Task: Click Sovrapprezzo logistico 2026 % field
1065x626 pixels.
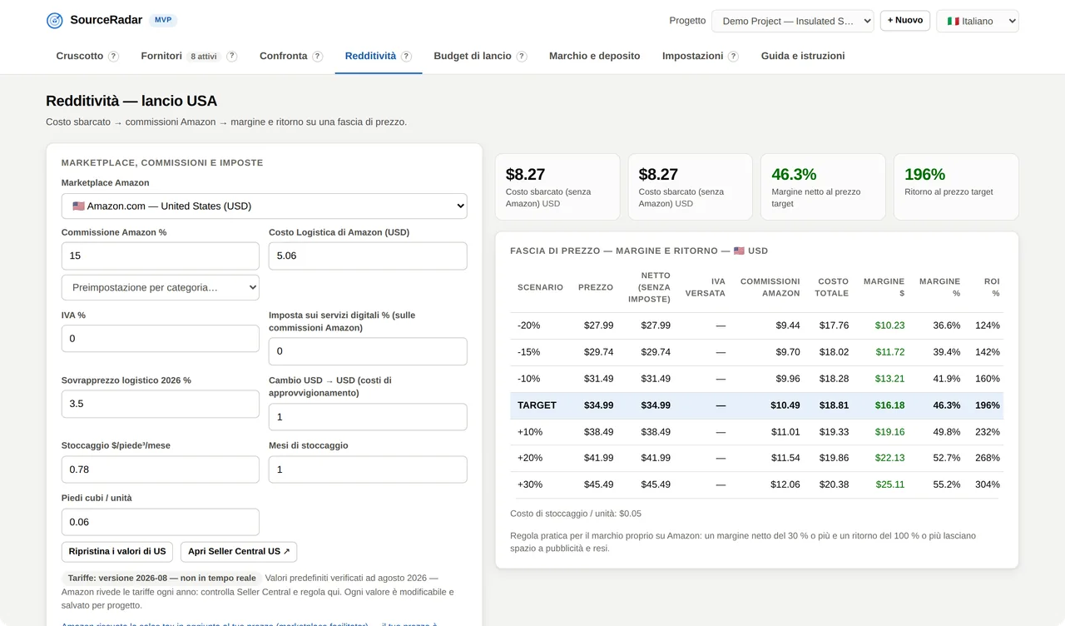Action: click(x=161, y=404)
